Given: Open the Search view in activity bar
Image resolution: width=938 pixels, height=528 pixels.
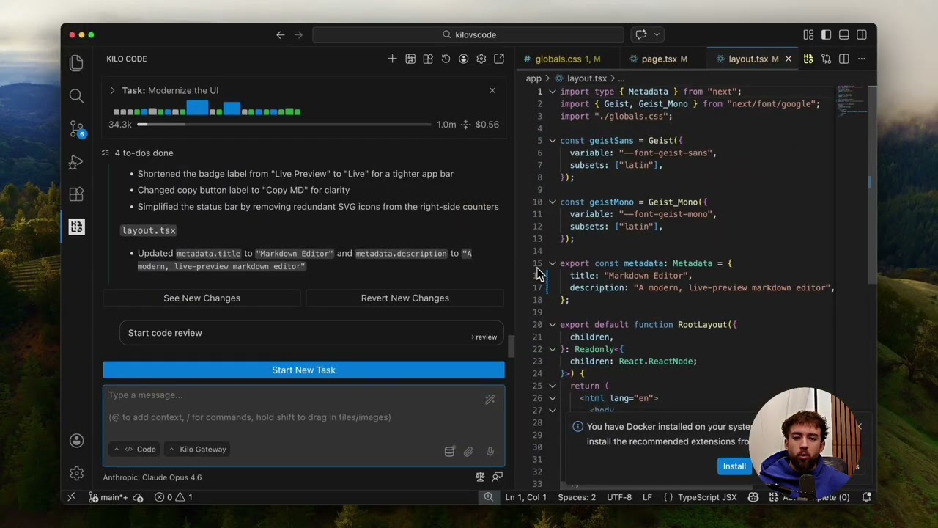Looking at the screenshot, I should click(76, 95).
